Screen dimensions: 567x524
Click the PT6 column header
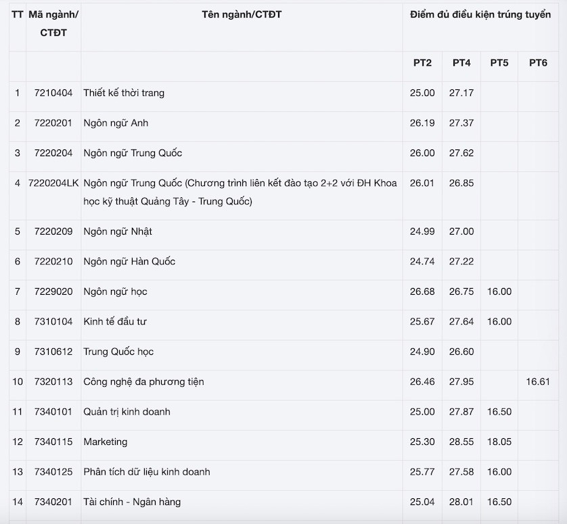click(x=538, y=63)
